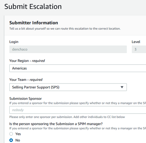
Task: Click the Yes option label text
Action: pos(18,134)
